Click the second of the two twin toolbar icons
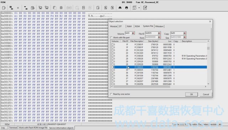 point(47,8)
